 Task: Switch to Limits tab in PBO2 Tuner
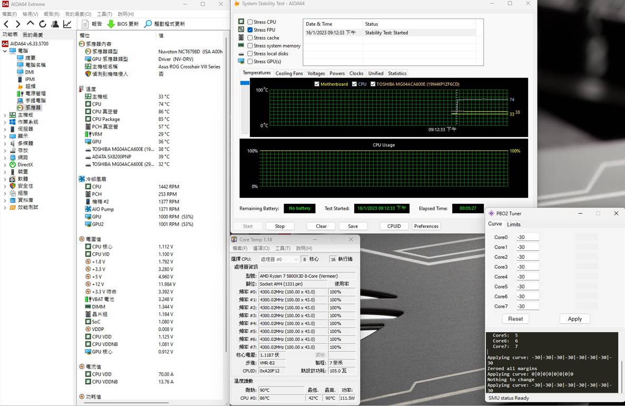click(x=514, y=224)
